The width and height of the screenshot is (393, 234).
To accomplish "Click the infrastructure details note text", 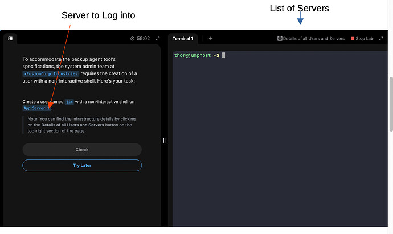I will pos(81,125).
